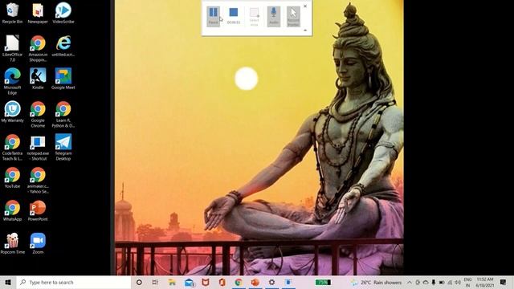The image size is (514, 289).
Task: Open the LibreOffice 7.0 desktop icon
Action: [x=12, y=48]
